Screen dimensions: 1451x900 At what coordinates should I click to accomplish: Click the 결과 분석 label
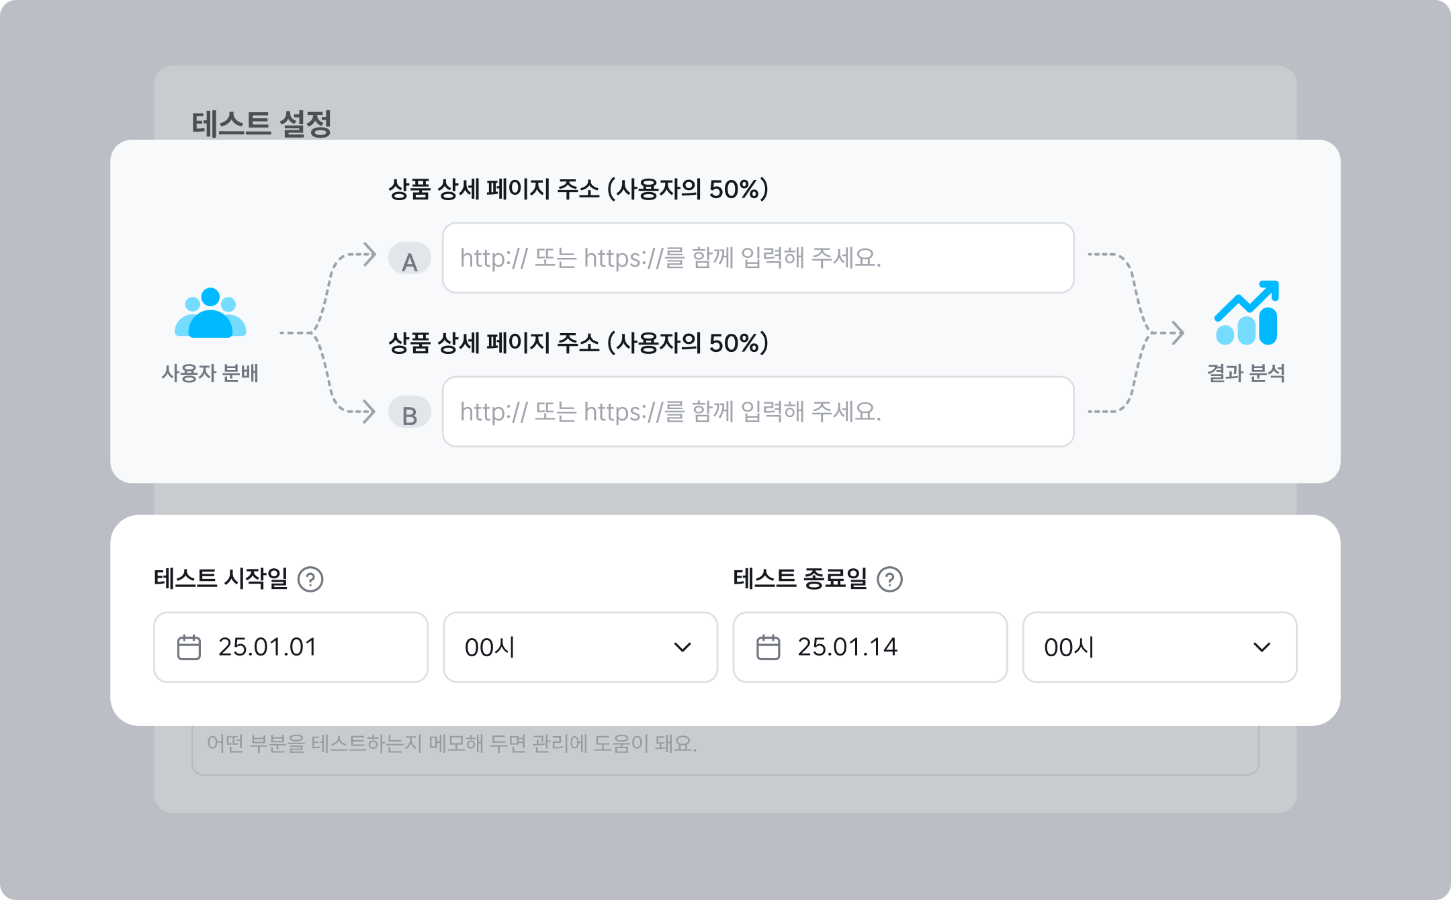point(1245,373)
